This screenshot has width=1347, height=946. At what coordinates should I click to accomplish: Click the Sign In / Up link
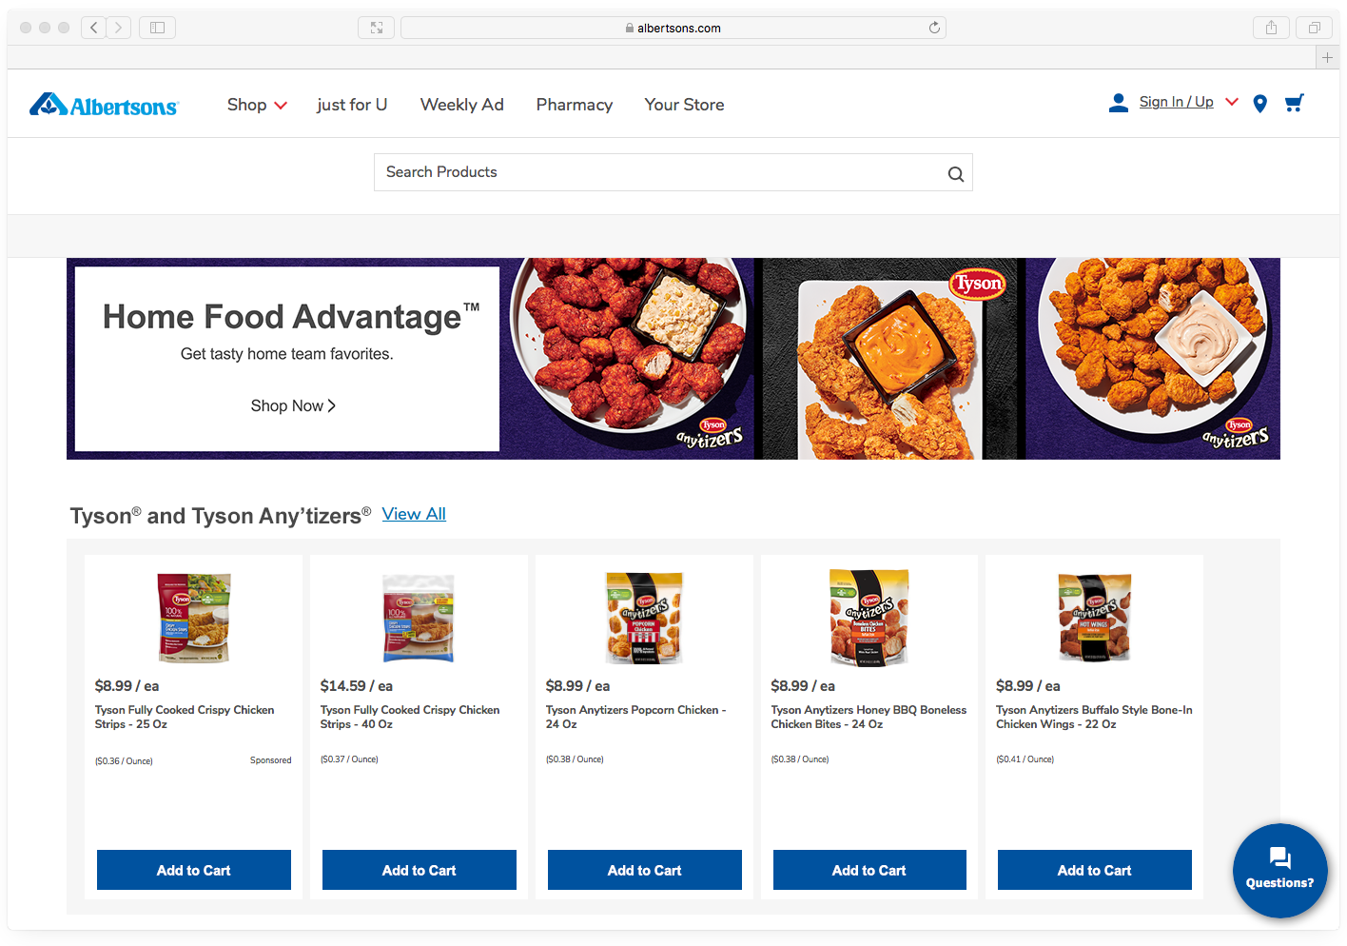pyautogui.click(x=1176, y=102)
